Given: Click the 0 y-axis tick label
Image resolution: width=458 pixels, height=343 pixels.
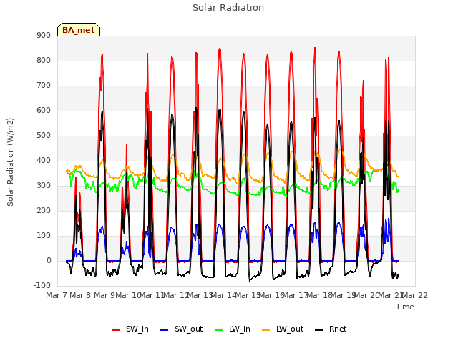Looking at the screenshot, I should click(49, 260).
